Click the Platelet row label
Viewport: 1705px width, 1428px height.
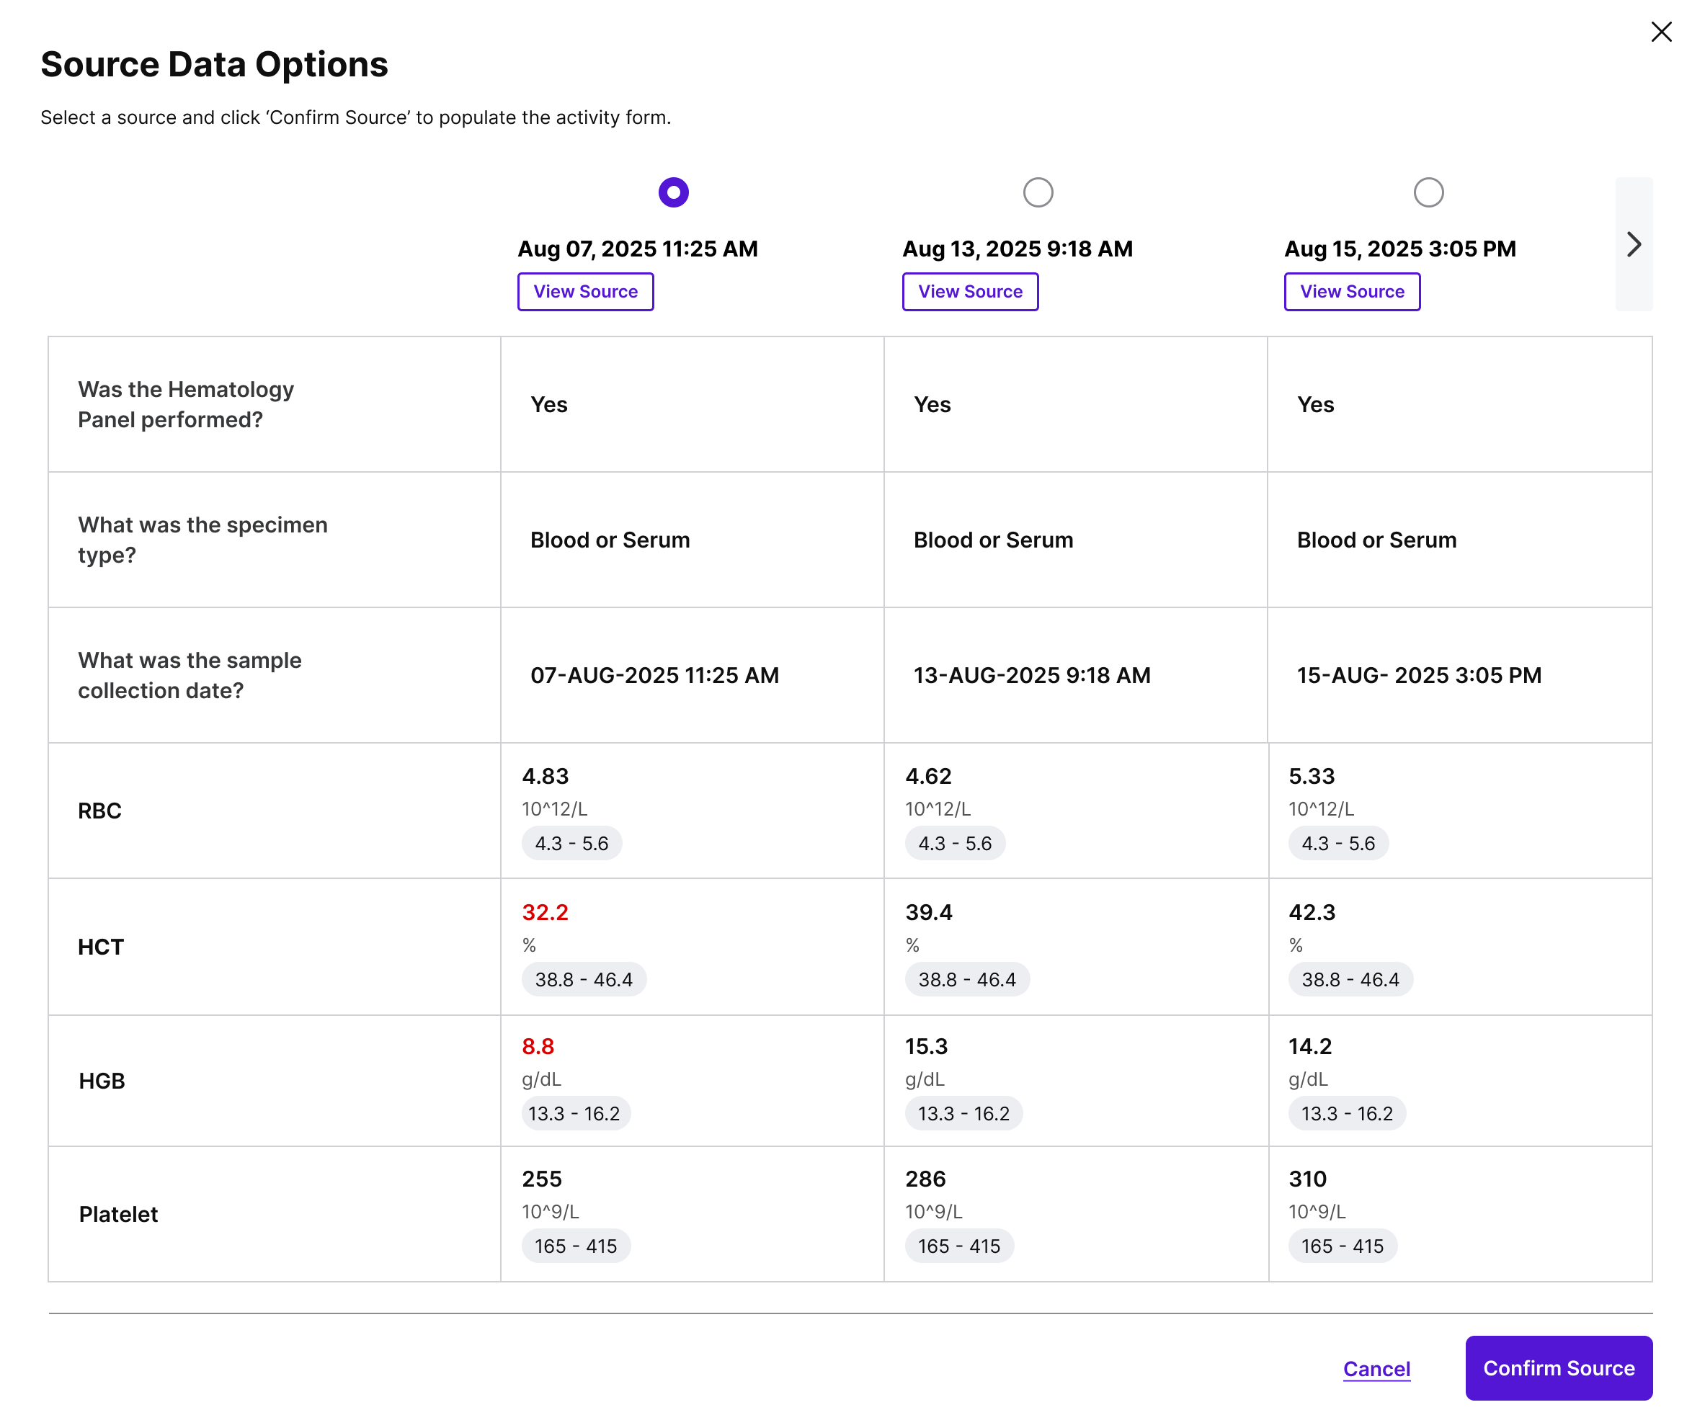[117, 1215]
